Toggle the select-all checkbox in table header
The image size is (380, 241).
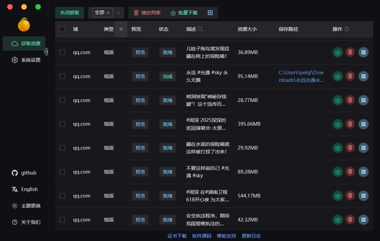click(62, 29)
